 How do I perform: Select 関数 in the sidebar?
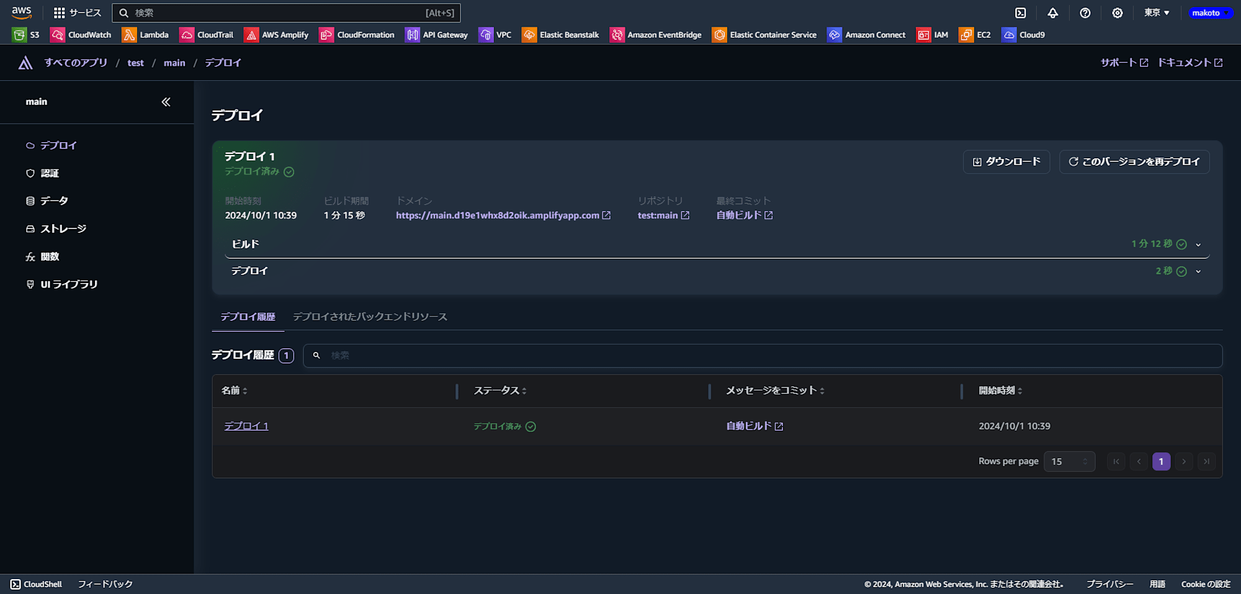click(43, 256)
